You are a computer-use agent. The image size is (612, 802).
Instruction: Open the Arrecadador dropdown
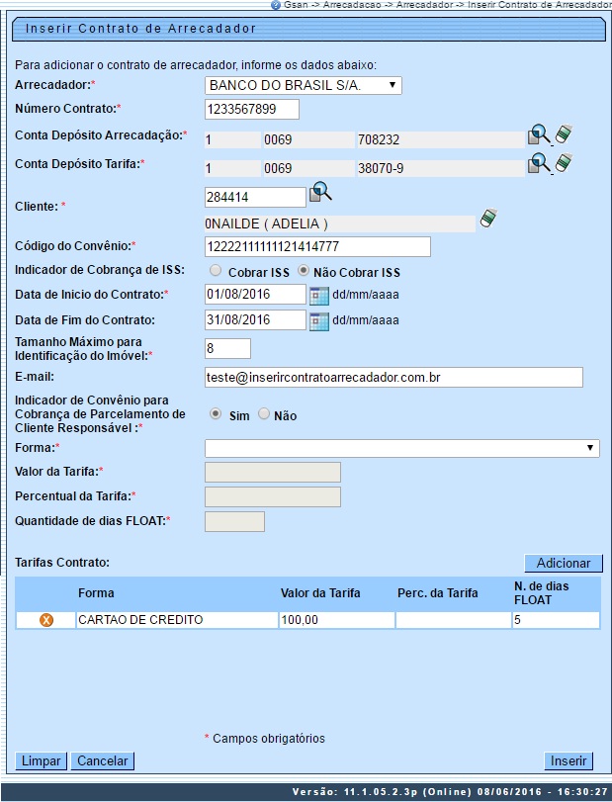(x=303, y=86)
